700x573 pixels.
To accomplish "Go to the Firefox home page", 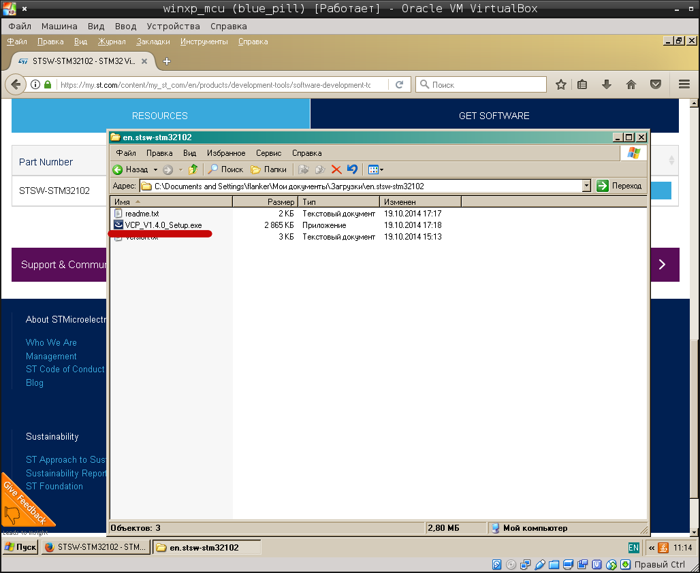I will pyautogui.click(x=631, y=84).
